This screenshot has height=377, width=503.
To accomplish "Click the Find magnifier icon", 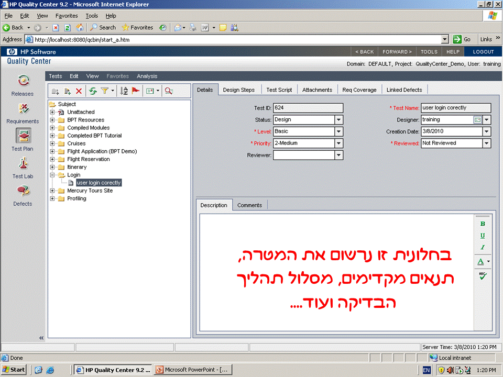I will (x=169, y=91).
